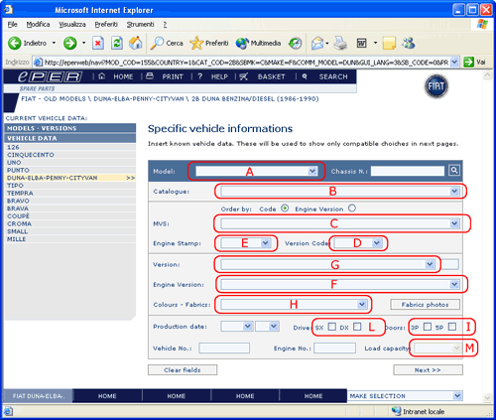Open the MVS dropdown
This screenshot has height=420, width=496.
point(340,223)
